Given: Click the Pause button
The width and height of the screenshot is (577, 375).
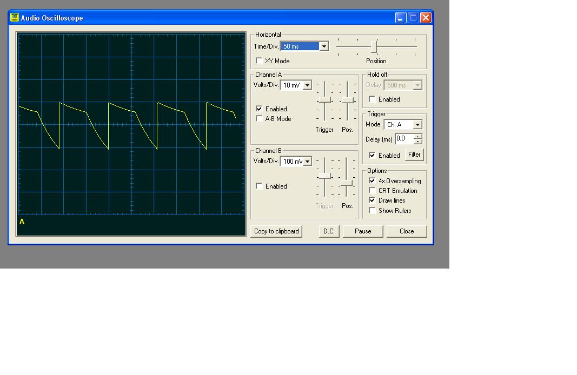Looking at the screenshot, I should point(363,231).
